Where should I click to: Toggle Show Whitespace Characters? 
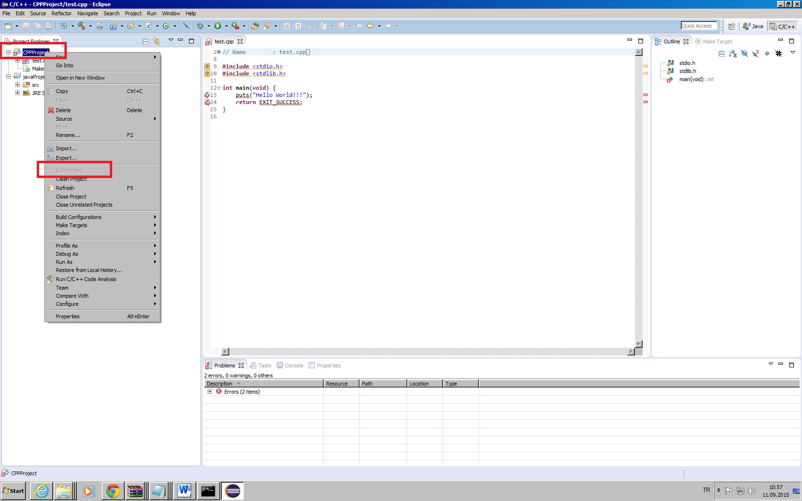298,26
